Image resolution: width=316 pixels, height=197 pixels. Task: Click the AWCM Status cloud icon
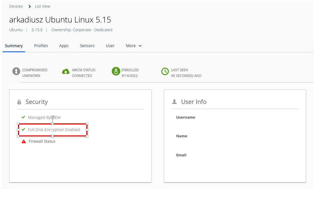66,72
